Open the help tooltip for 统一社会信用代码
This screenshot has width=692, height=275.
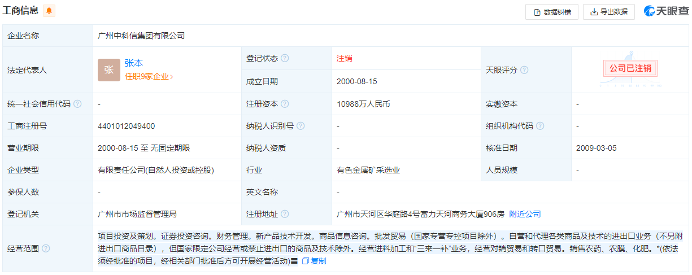[77, 104]
